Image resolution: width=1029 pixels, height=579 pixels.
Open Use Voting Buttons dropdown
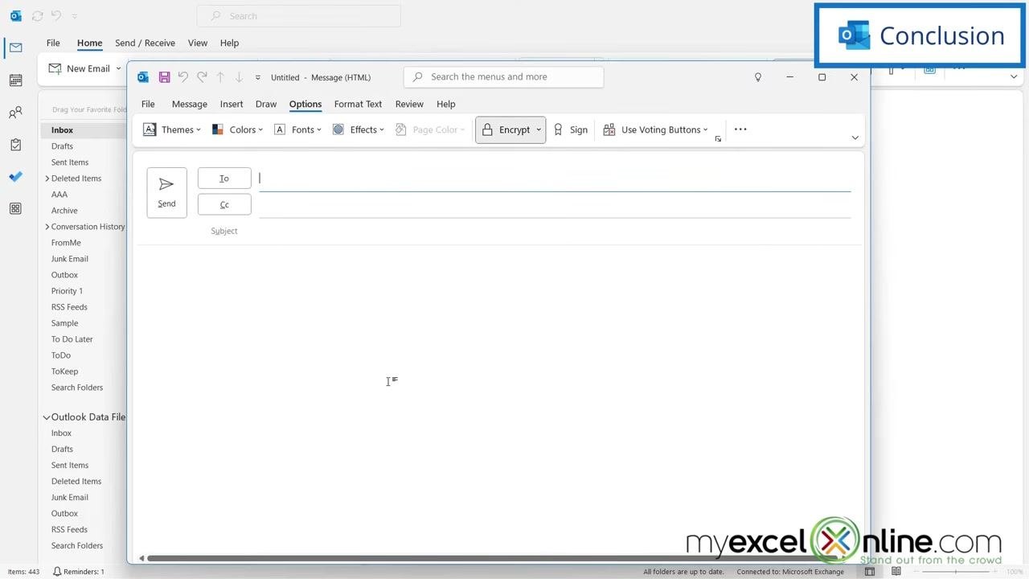[x=655, y=129]
